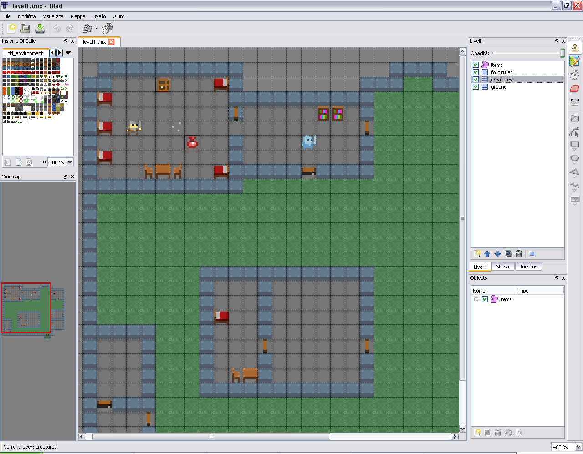This screenshot has width=583, height=454.
Task: Toggle visibility checkbox of ground layer
Action: [476, 86]
